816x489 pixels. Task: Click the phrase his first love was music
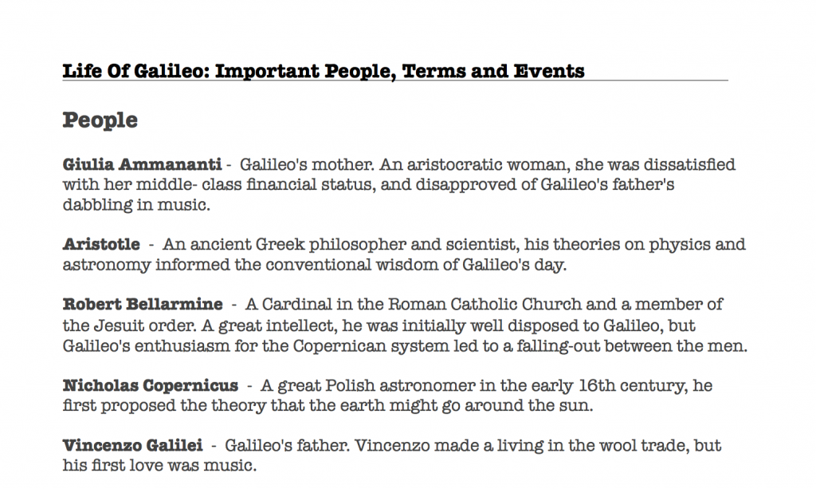(159, 465)
